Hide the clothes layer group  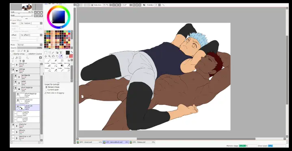click(x=13, y=70)
